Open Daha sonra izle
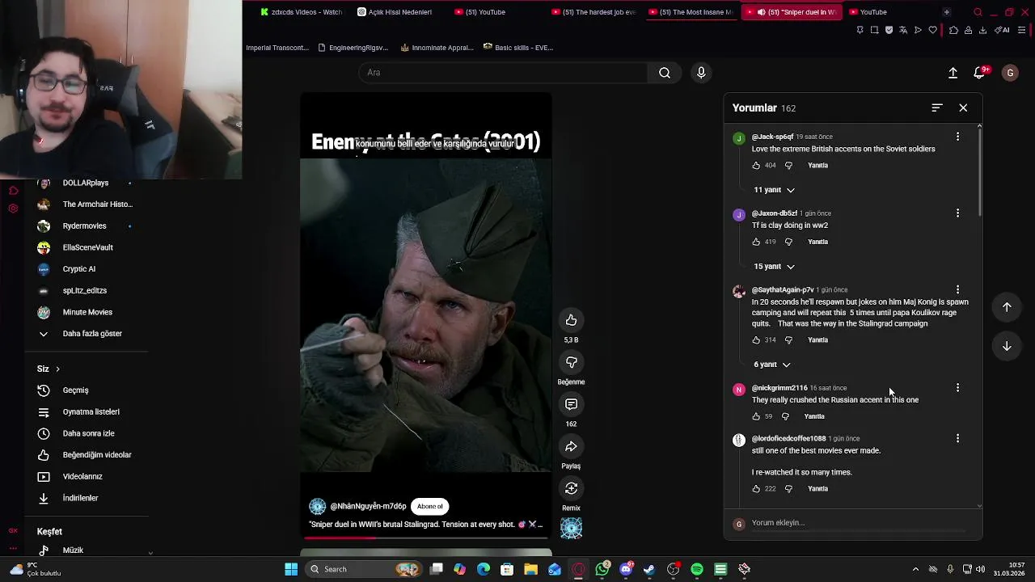The width and height of the screenshot is (1035, 582). coord(87,433)
